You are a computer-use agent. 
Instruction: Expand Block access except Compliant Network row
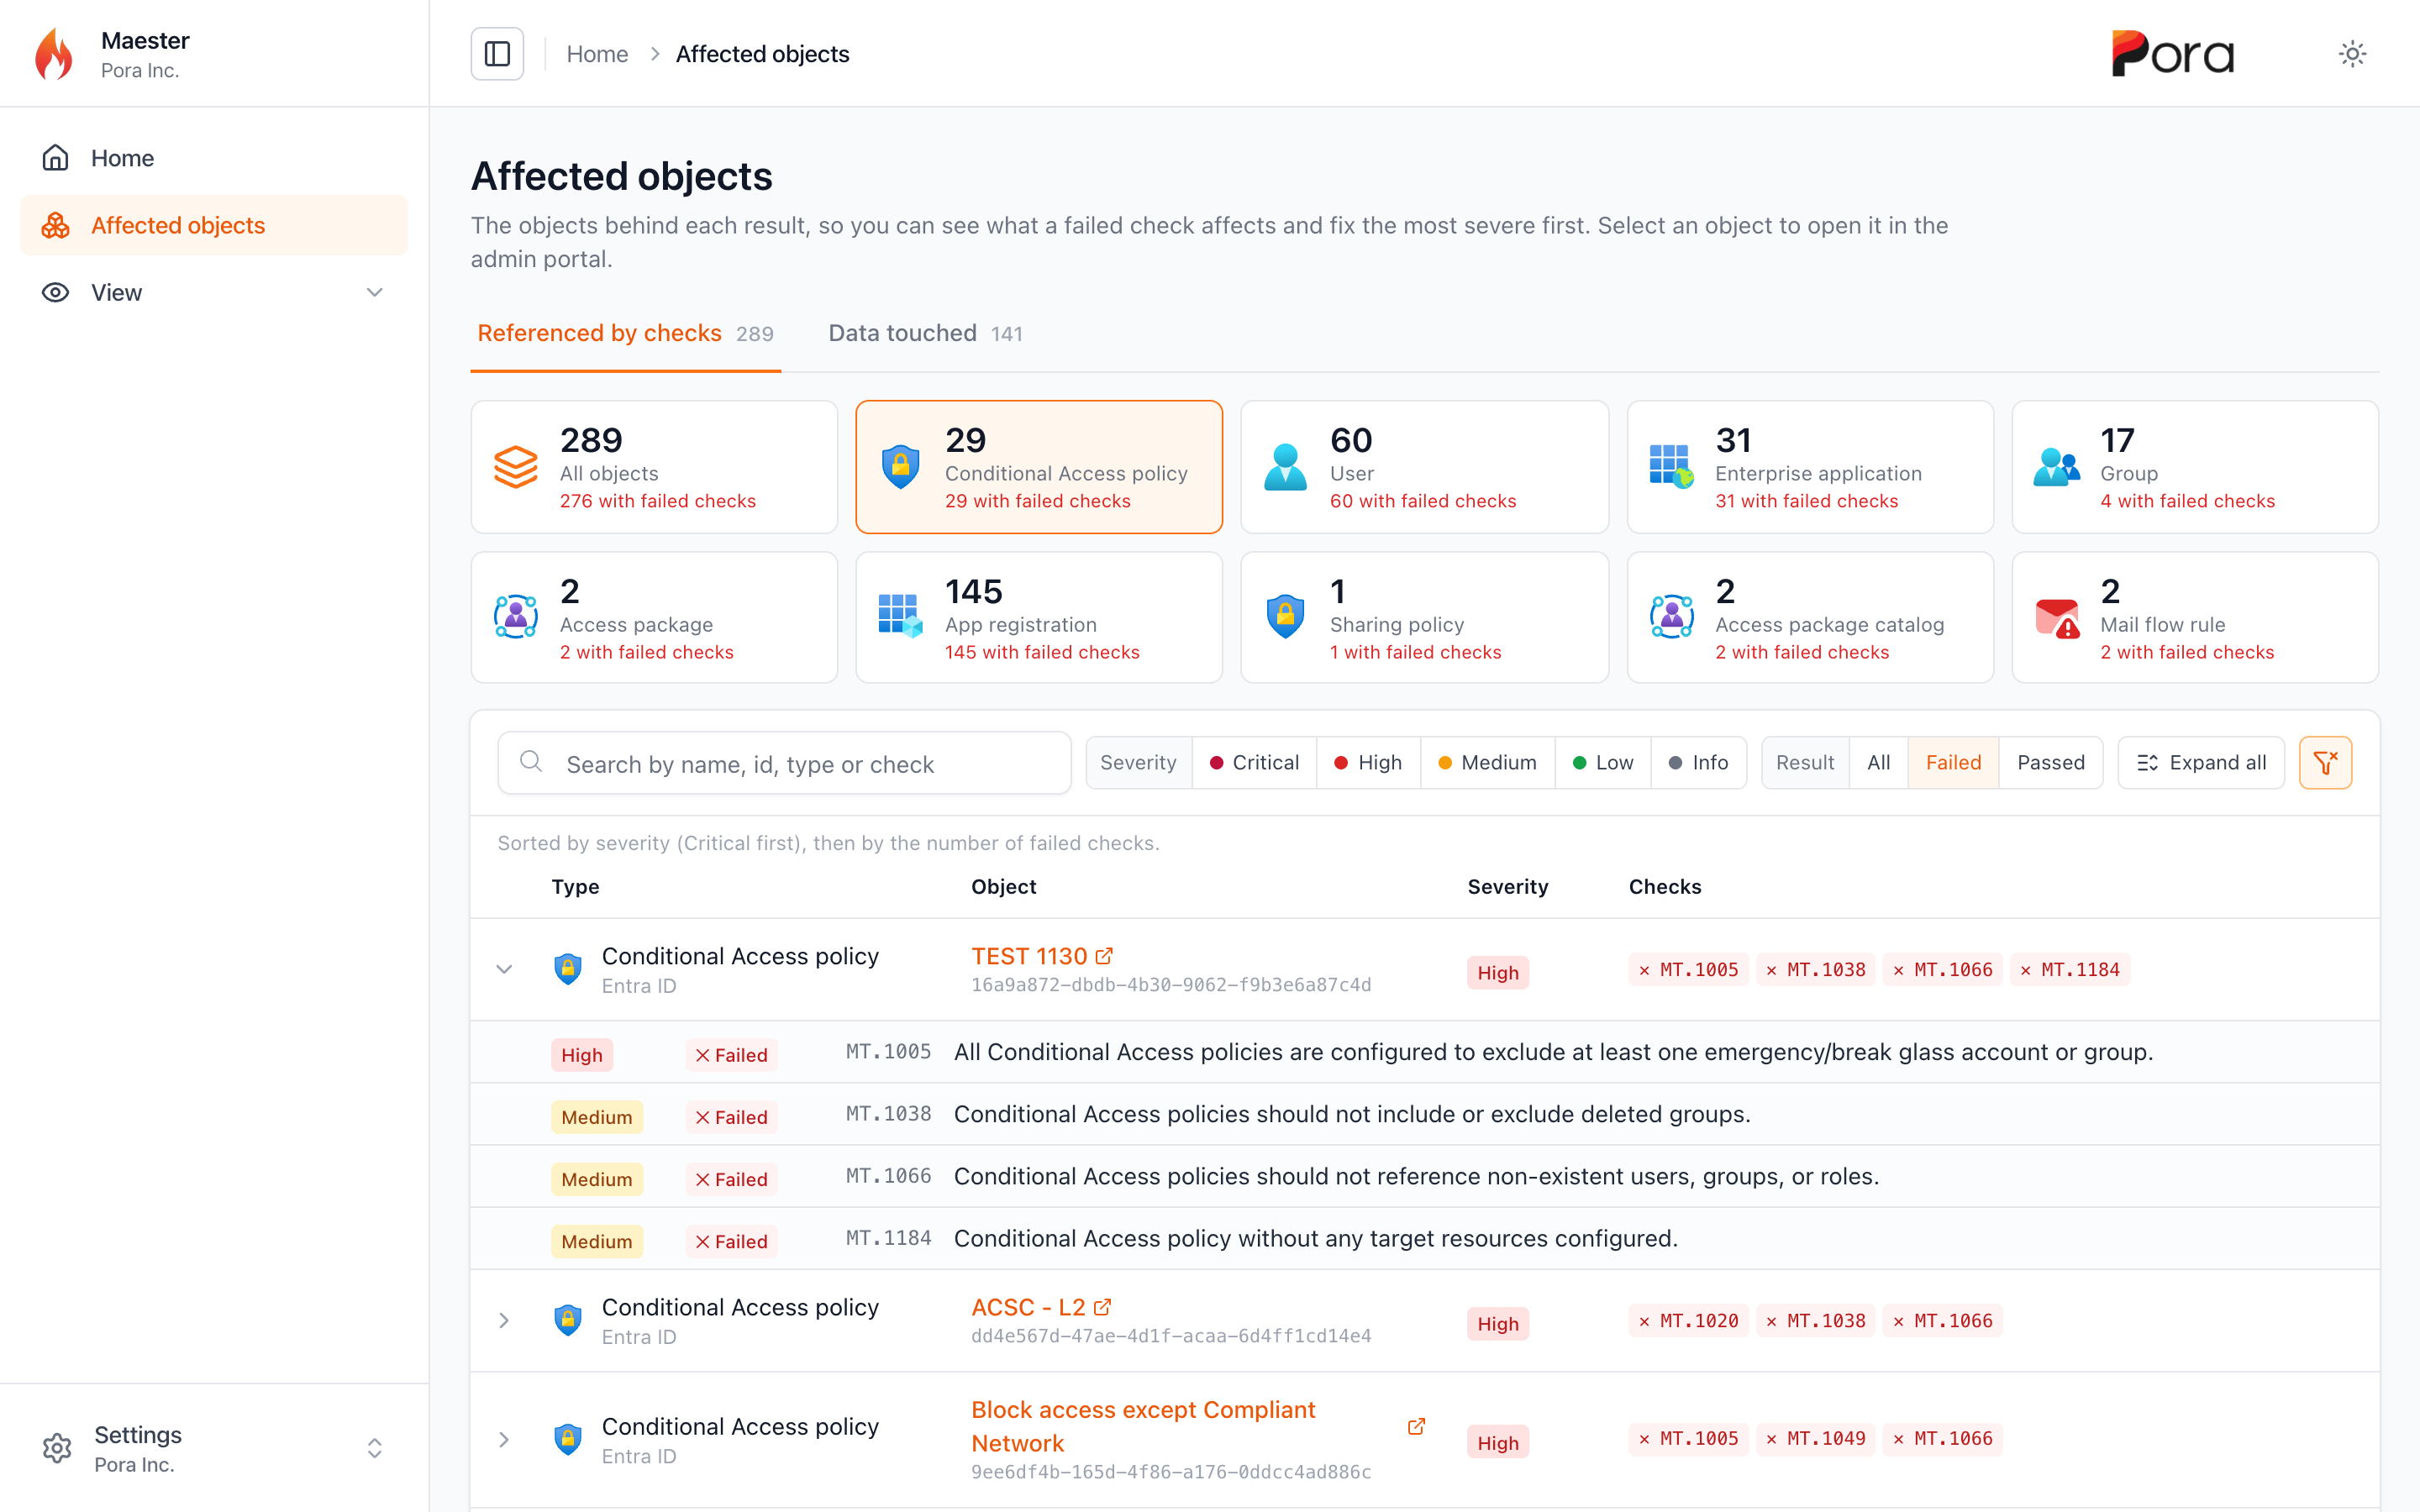(504, 1439)
